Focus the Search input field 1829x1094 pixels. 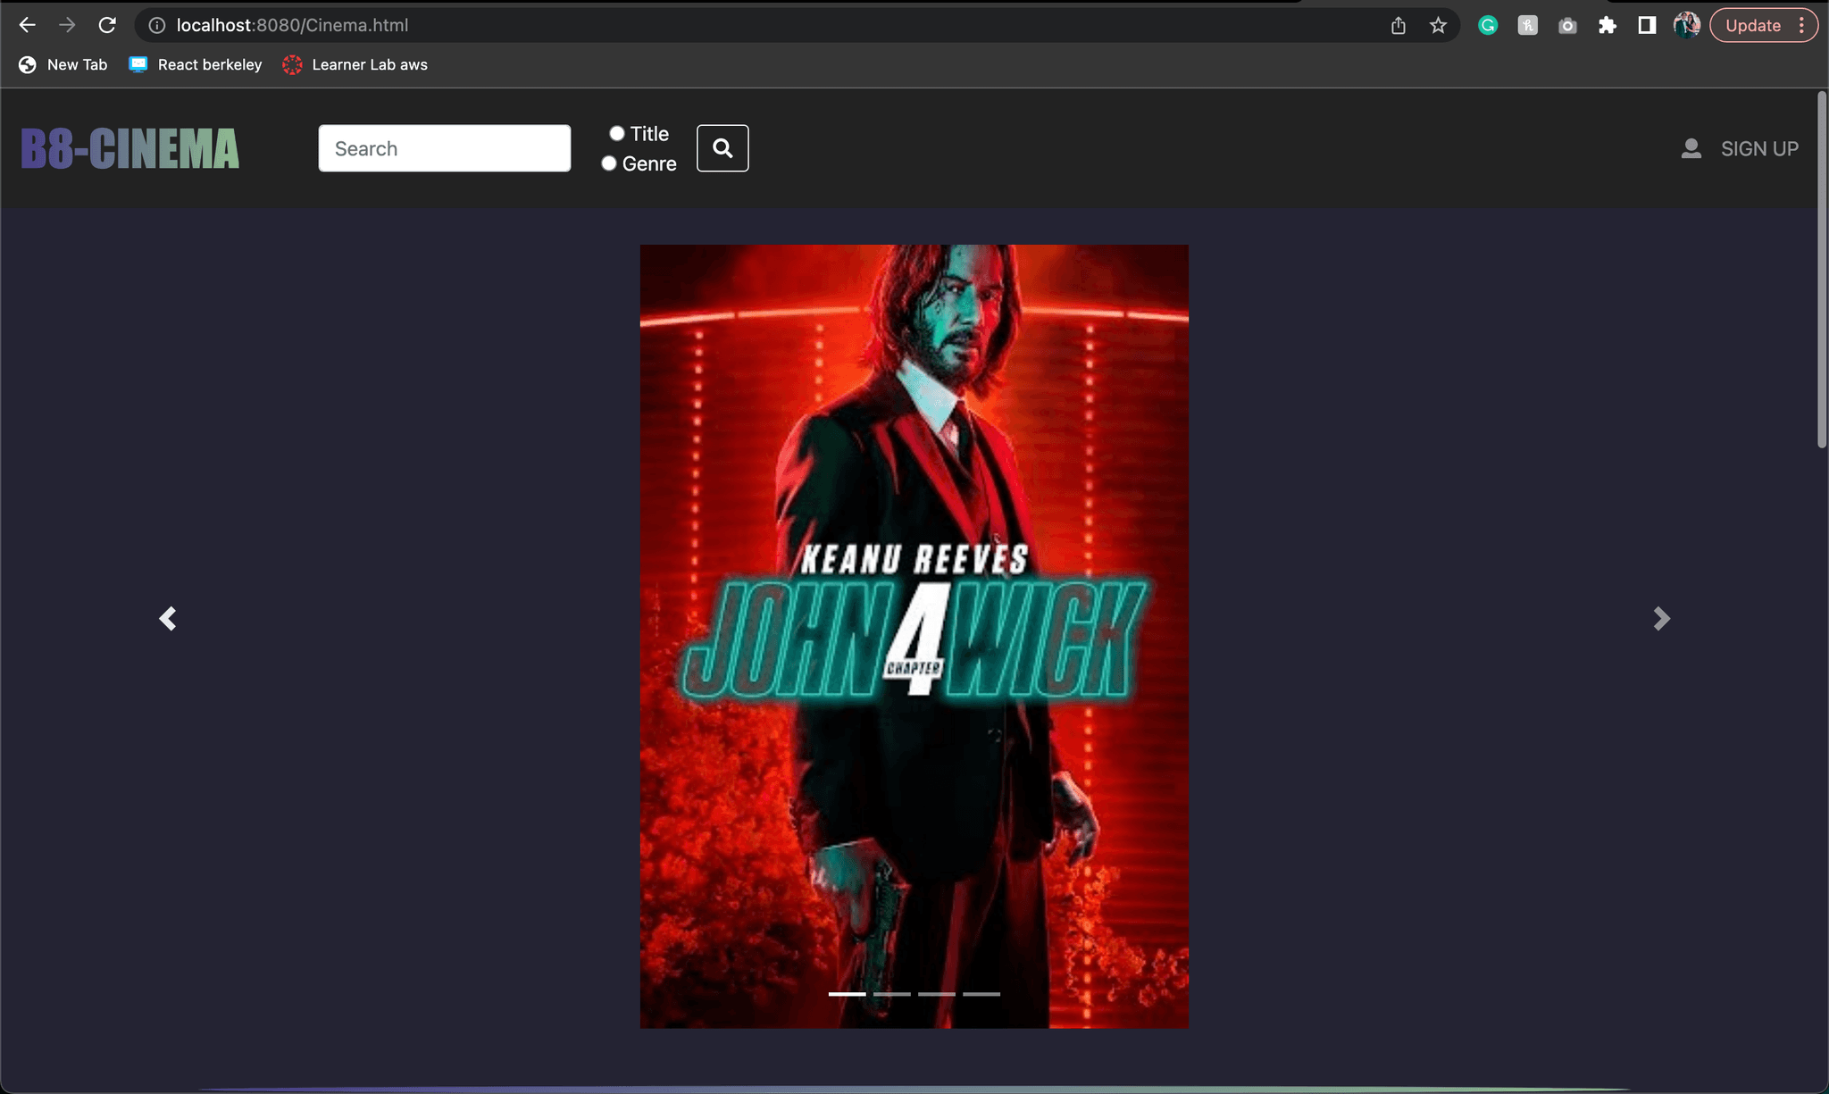point(445,148)
